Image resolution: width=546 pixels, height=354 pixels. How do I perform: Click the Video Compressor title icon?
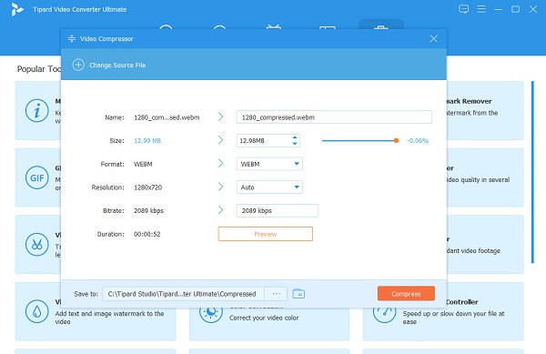click(72, 38)
